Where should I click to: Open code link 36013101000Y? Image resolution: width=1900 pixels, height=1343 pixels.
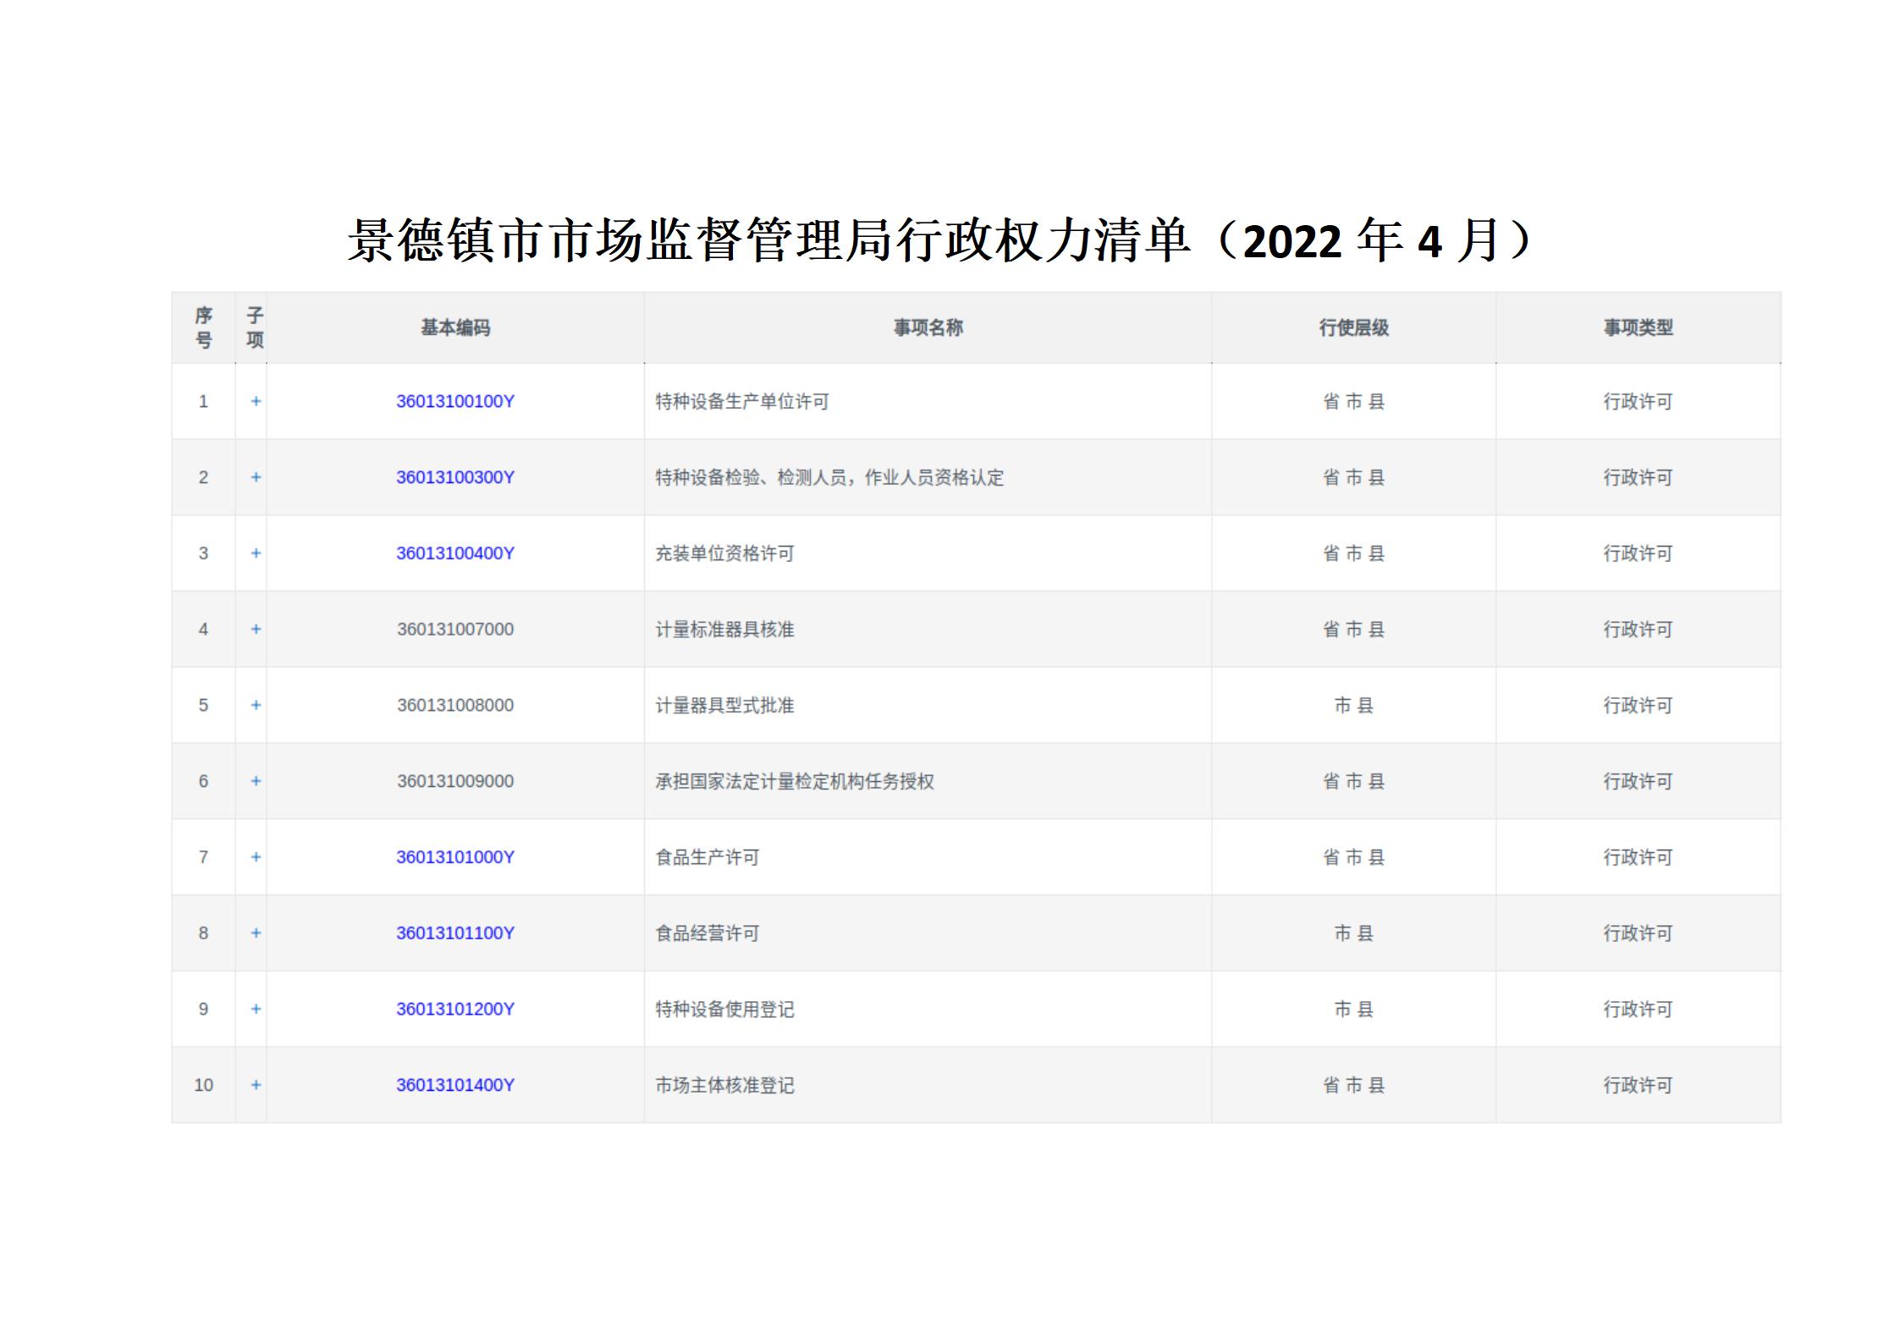pos(455,857)
